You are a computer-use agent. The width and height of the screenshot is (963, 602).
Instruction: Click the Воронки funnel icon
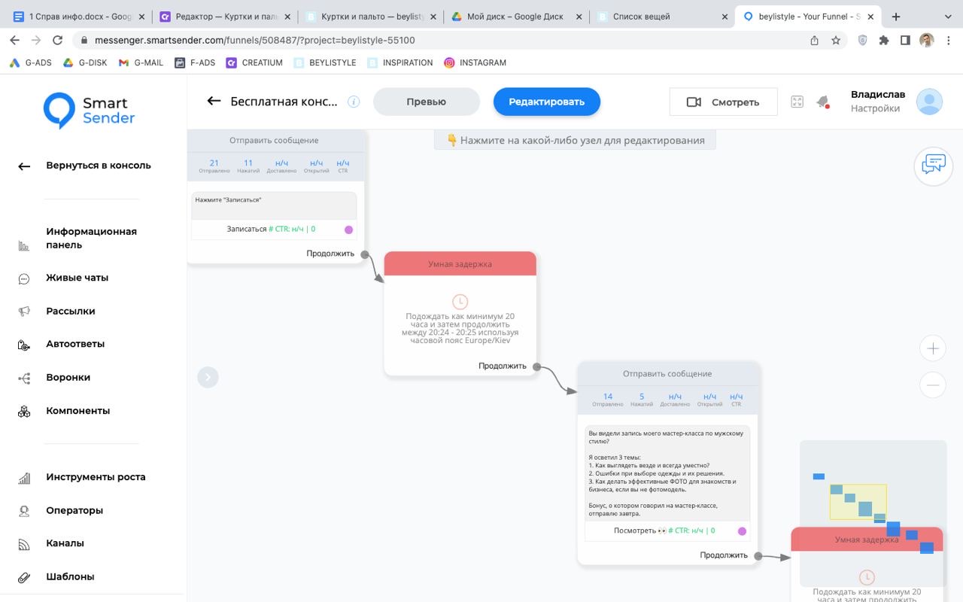click(x=24, y=378)
